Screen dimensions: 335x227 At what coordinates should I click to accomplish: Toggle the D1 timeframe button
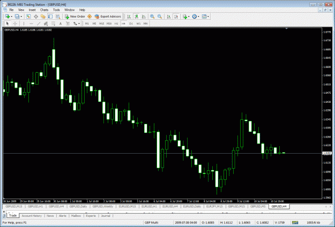[131, 24]
